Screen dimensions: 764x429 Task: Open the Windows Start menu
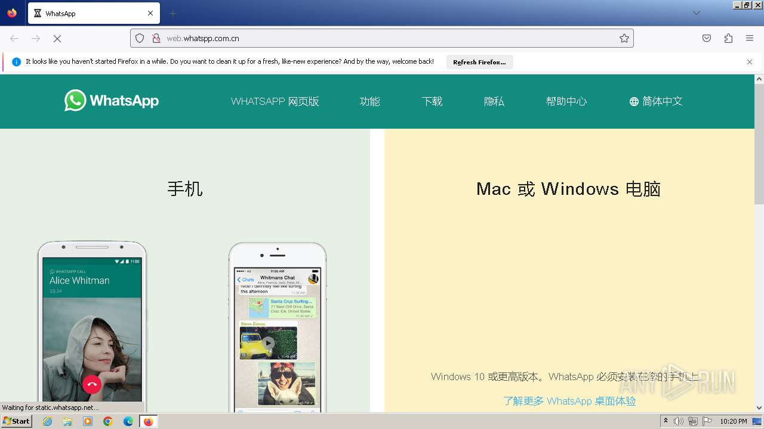pos(16,421)
